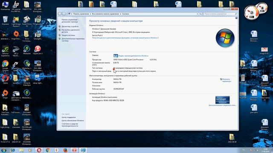The image size is (273, 153).
Task: Launch Internet Explorer from the taskbar
Action: click(12, 150)
